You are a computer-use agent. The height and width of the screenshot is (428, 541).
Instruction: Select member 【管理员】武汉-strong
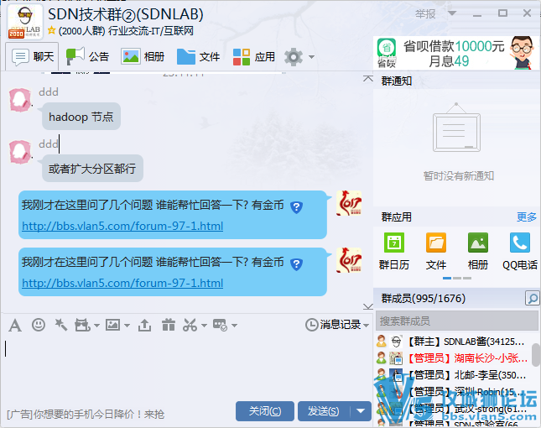click(453, 409)
